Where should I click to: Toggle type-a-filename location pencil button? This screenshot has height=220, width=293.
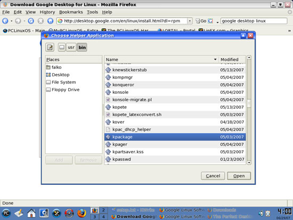[x=50, y=47]
